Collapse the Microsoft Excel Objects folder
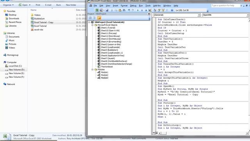This screenshot has height=141, width=250. click(92, 25)
